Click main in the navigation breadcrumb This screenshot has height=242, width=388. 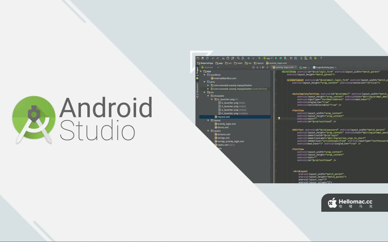(x=238, y=63)
